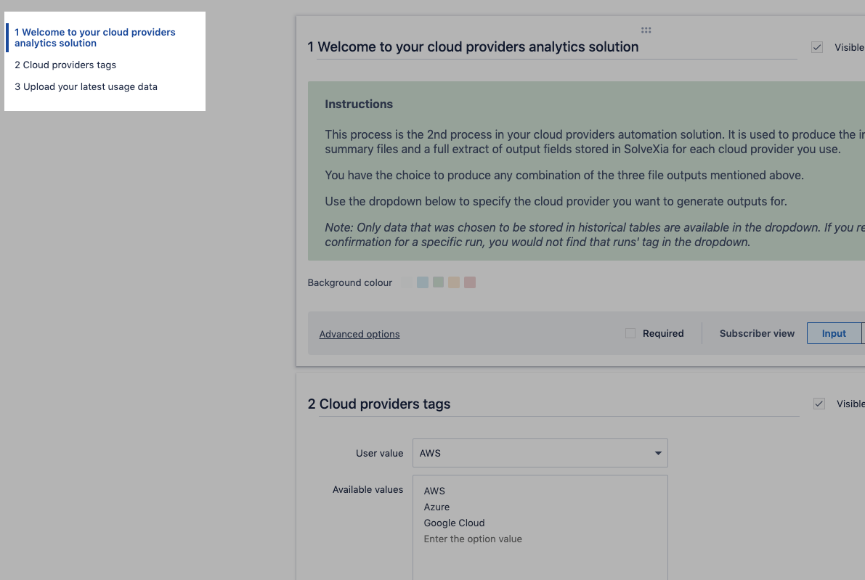The width and height of the screenshot is (865, 580).
Task: Select the grey background colour swatch
Action: (x=406, y=282)
